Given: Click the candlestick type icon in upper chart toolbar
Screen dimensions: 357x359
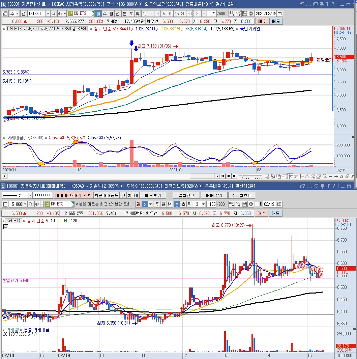Looking at the screenshot, I should (232, 13).
